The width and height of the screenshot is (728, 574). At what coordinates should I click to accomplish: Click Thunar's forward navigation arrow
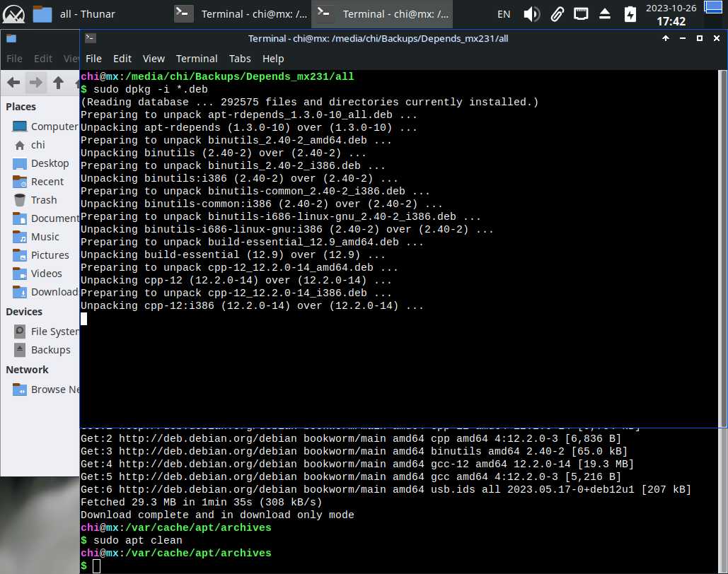[36, 83]
